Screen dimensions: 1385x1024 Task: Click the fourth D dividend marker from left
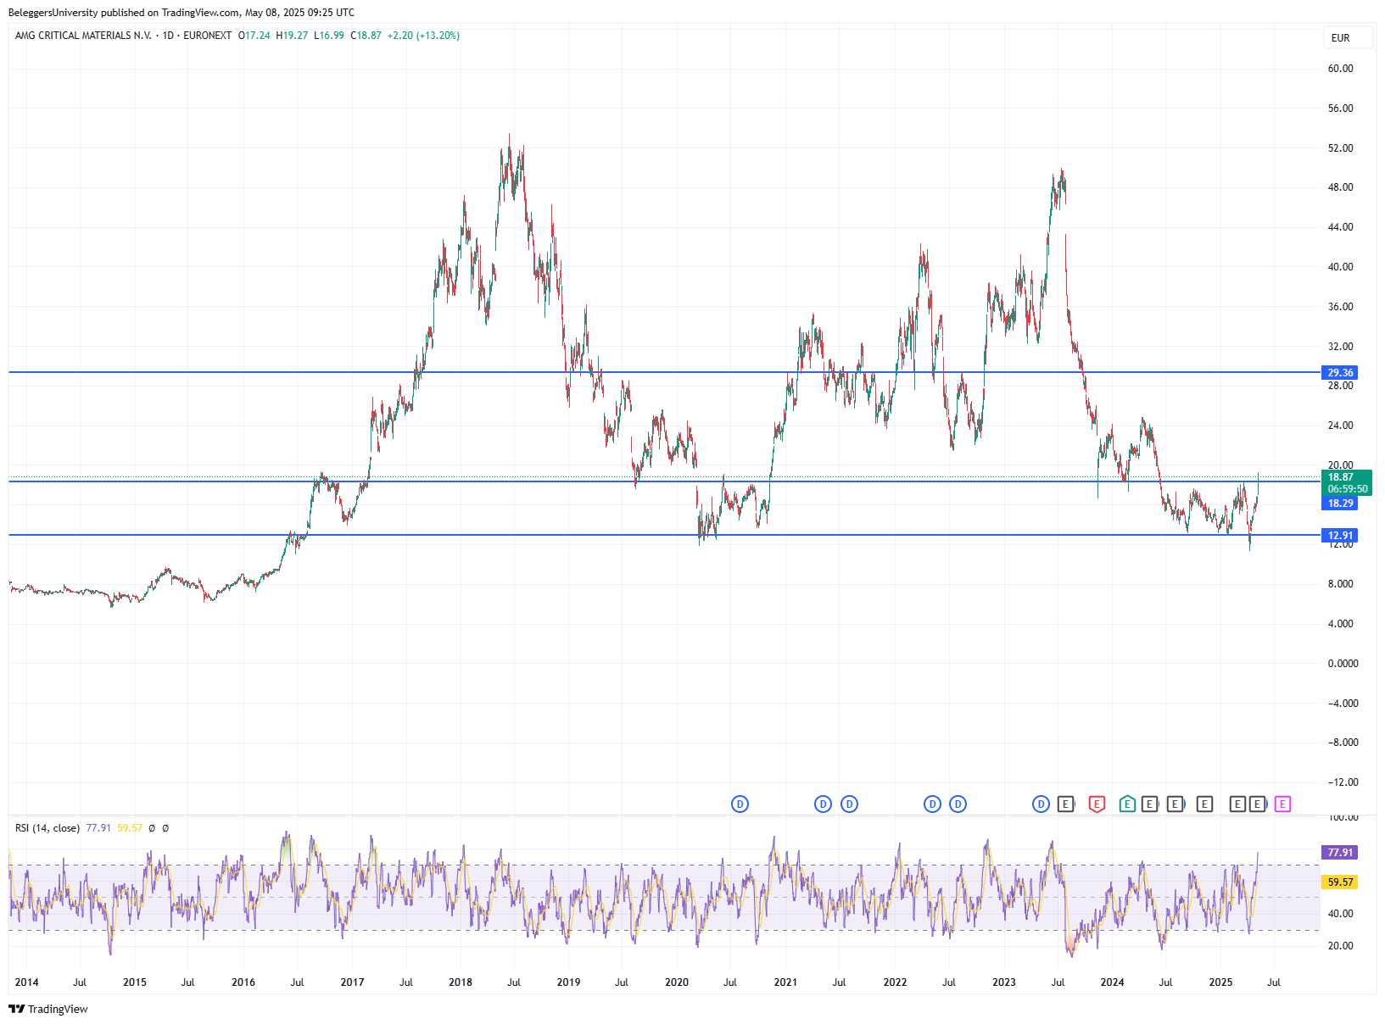click(932, 804)
